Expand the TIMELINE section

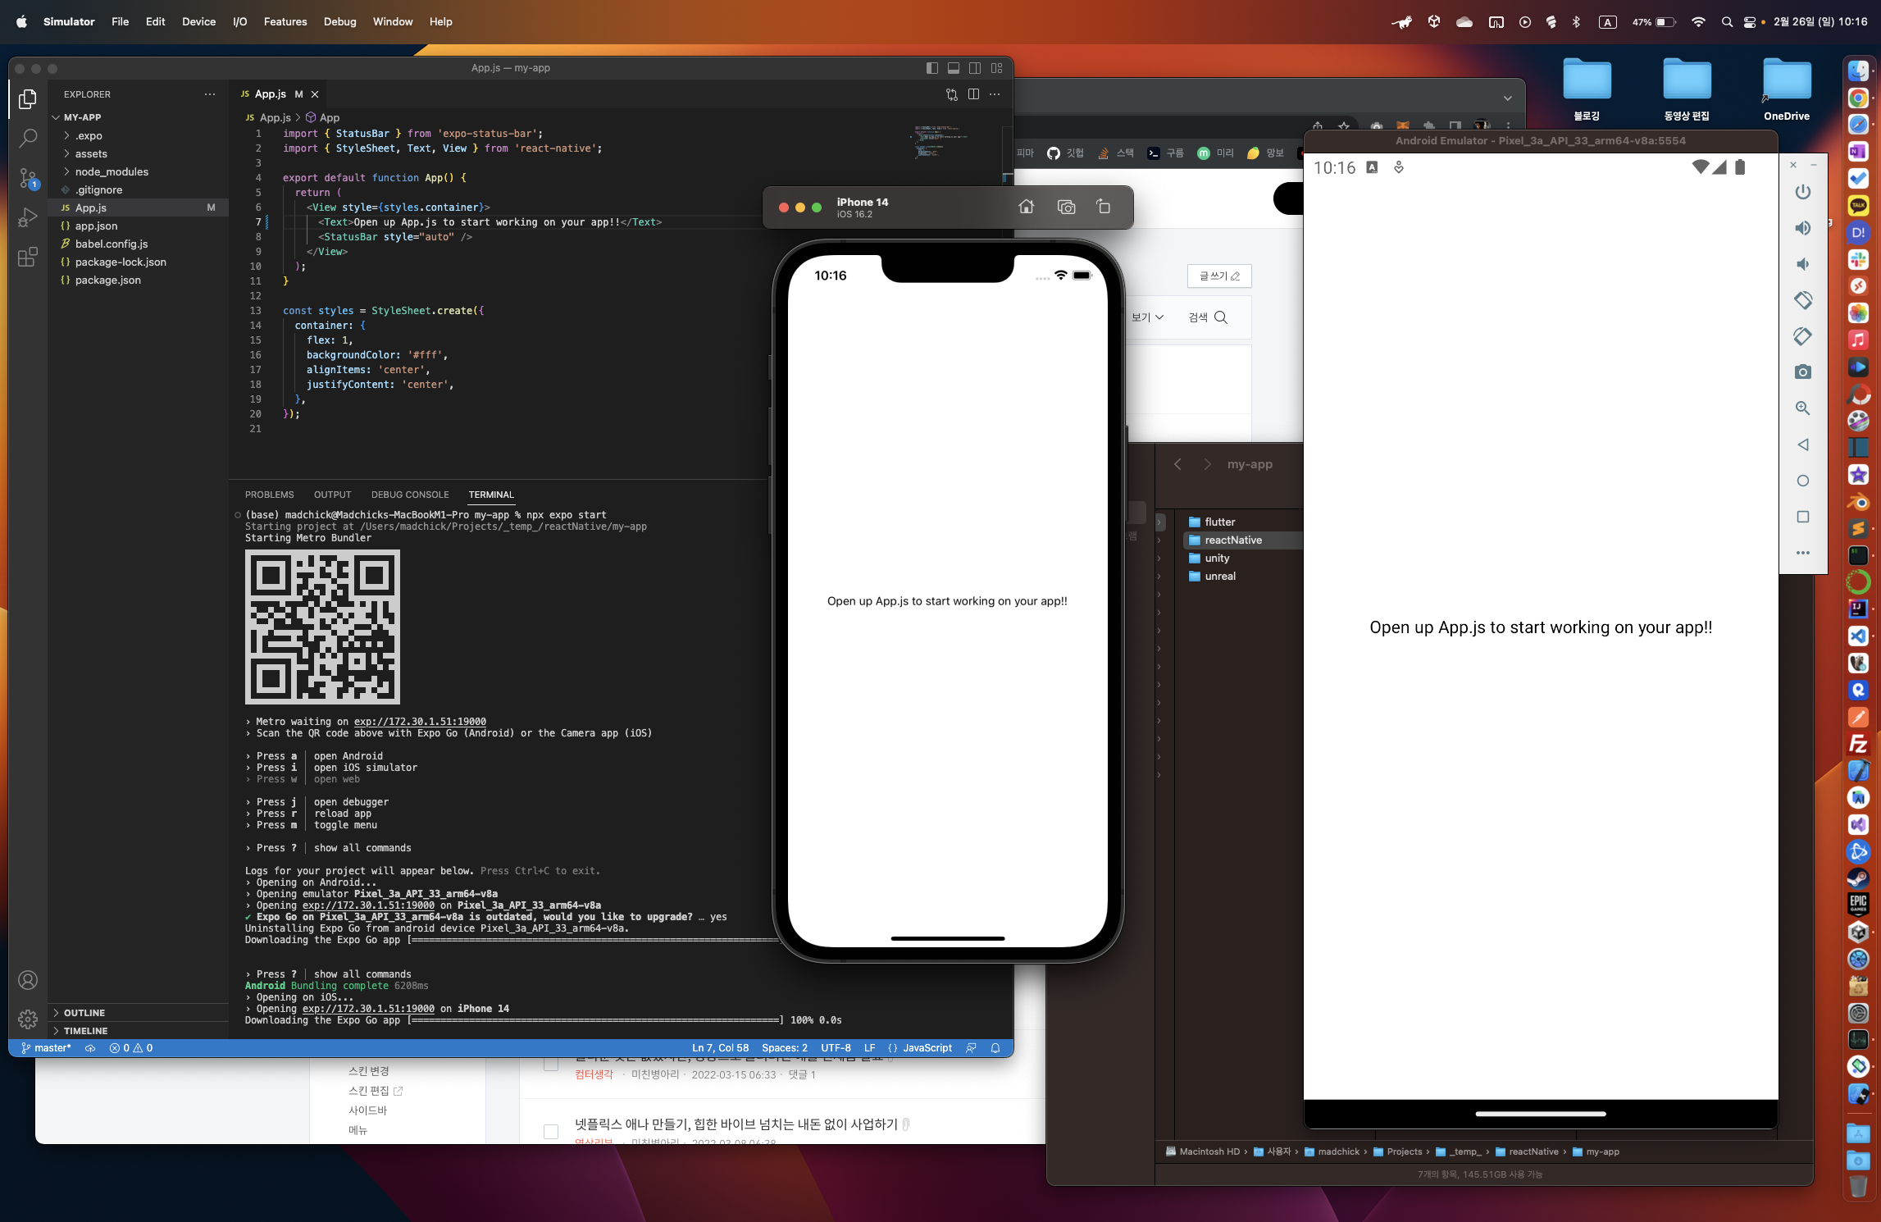[85, 1031]
